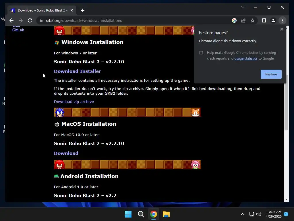294x221 pixels.
Task: Dismiss the Restore pages popup
Action: click(x=281, y=29)
